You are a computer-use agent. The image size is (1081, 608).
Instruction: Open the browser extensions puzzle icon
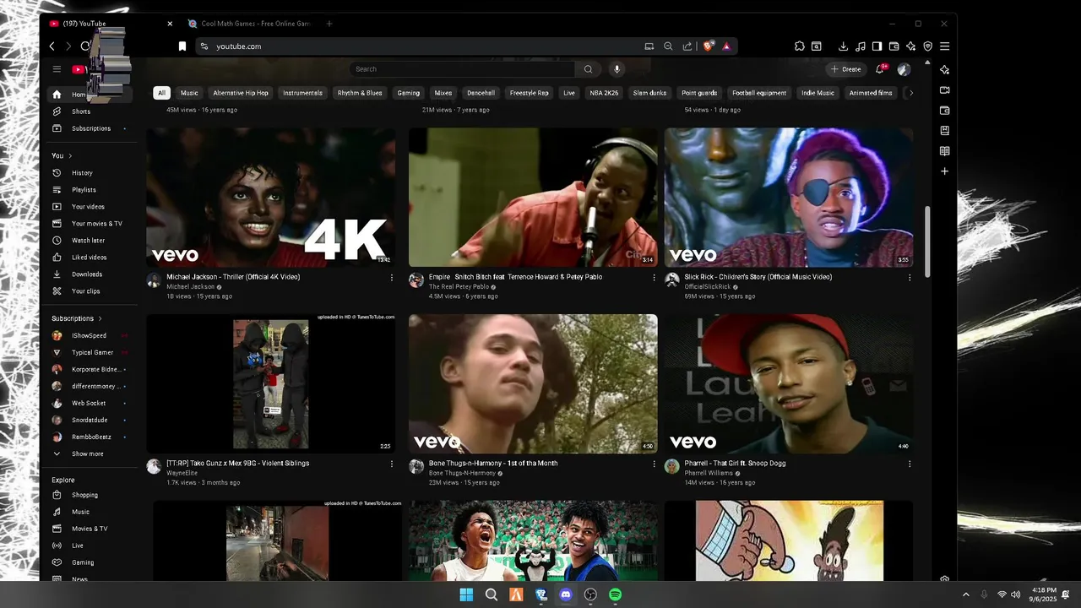pyautogui.click(x=800, y=46)
